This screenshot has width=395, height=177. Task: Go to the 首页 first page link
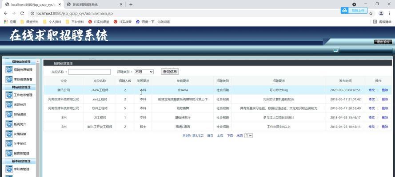[x=210, y=136]
